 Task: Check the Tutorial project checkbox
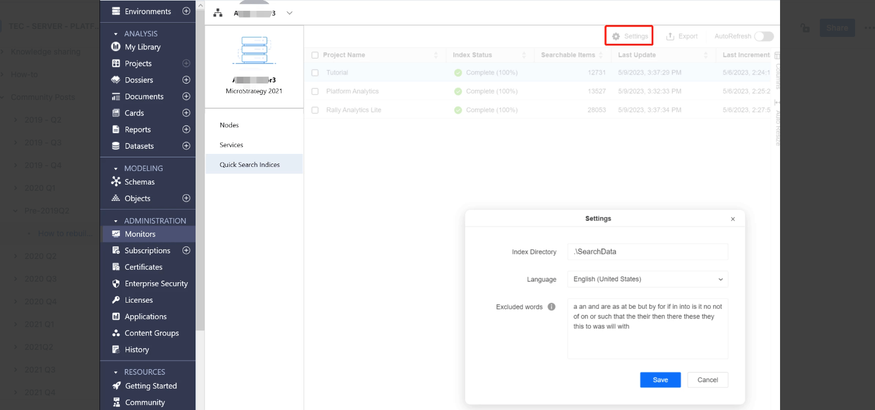(315, 73)
